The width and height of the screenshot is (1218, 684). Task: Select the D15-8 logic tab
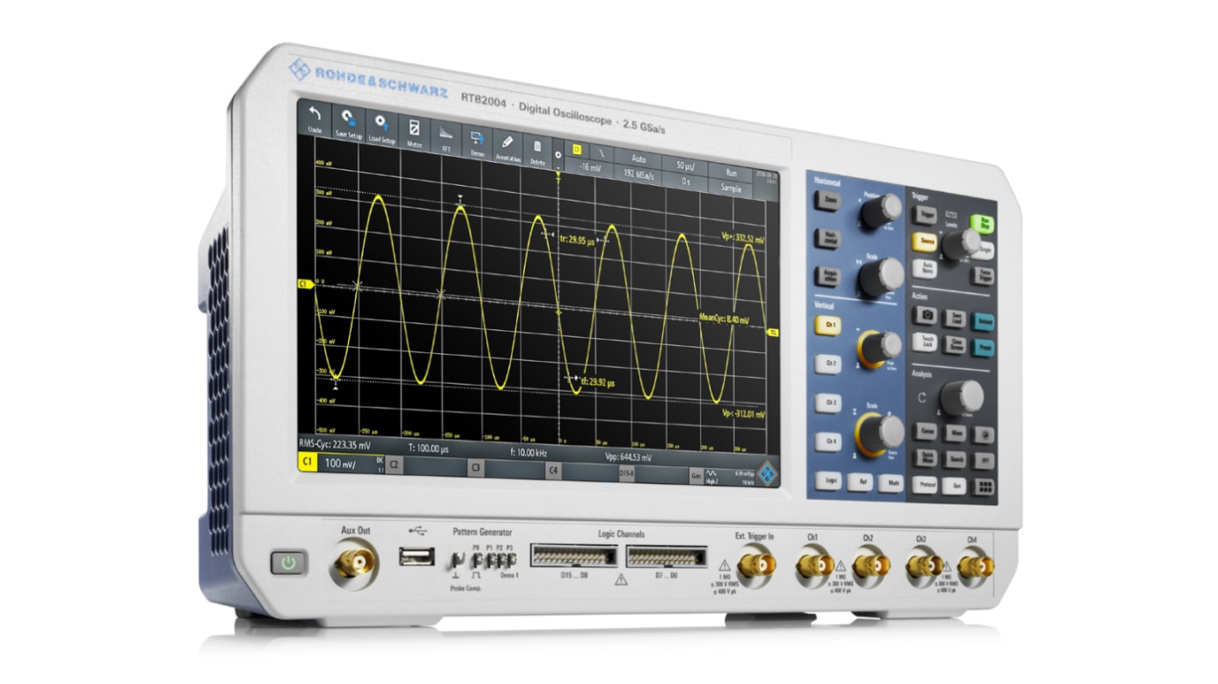pos(626,473)
